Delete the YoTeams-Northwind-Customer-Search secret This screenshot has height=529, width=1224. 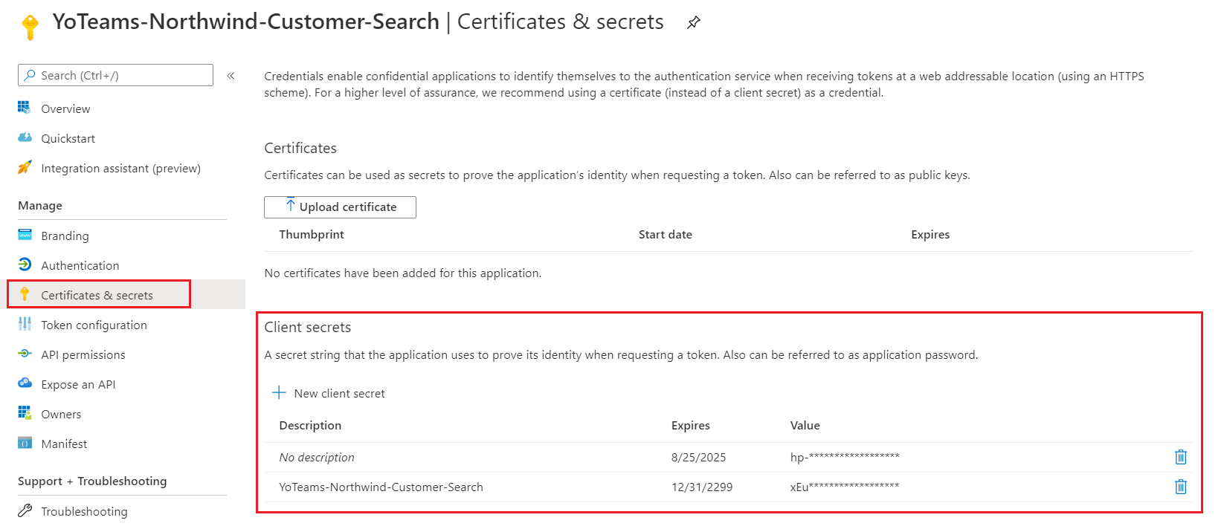tap(1180, 487)
